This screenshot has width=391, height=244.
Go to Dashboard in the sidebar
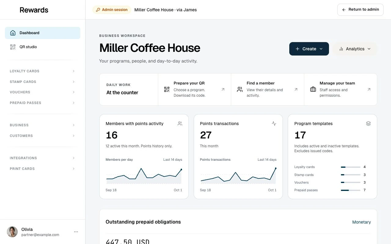point(42,33)
